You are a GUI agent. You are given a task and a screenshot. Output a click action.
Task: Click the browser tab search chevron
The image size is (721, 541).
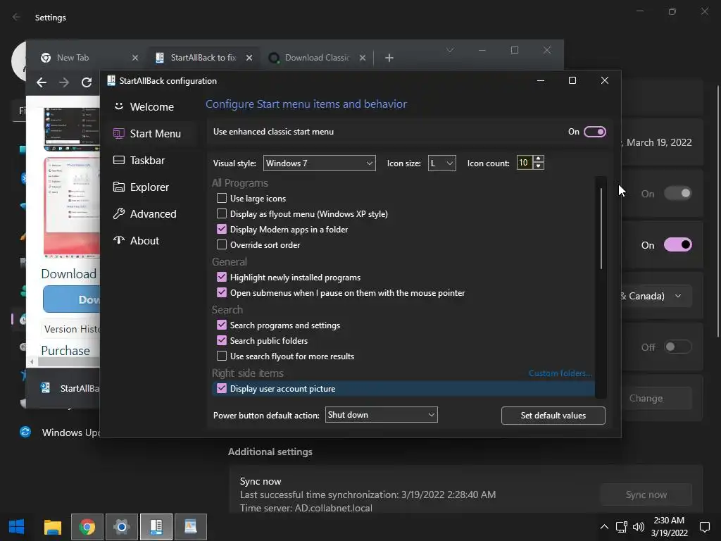pos(450,50)
